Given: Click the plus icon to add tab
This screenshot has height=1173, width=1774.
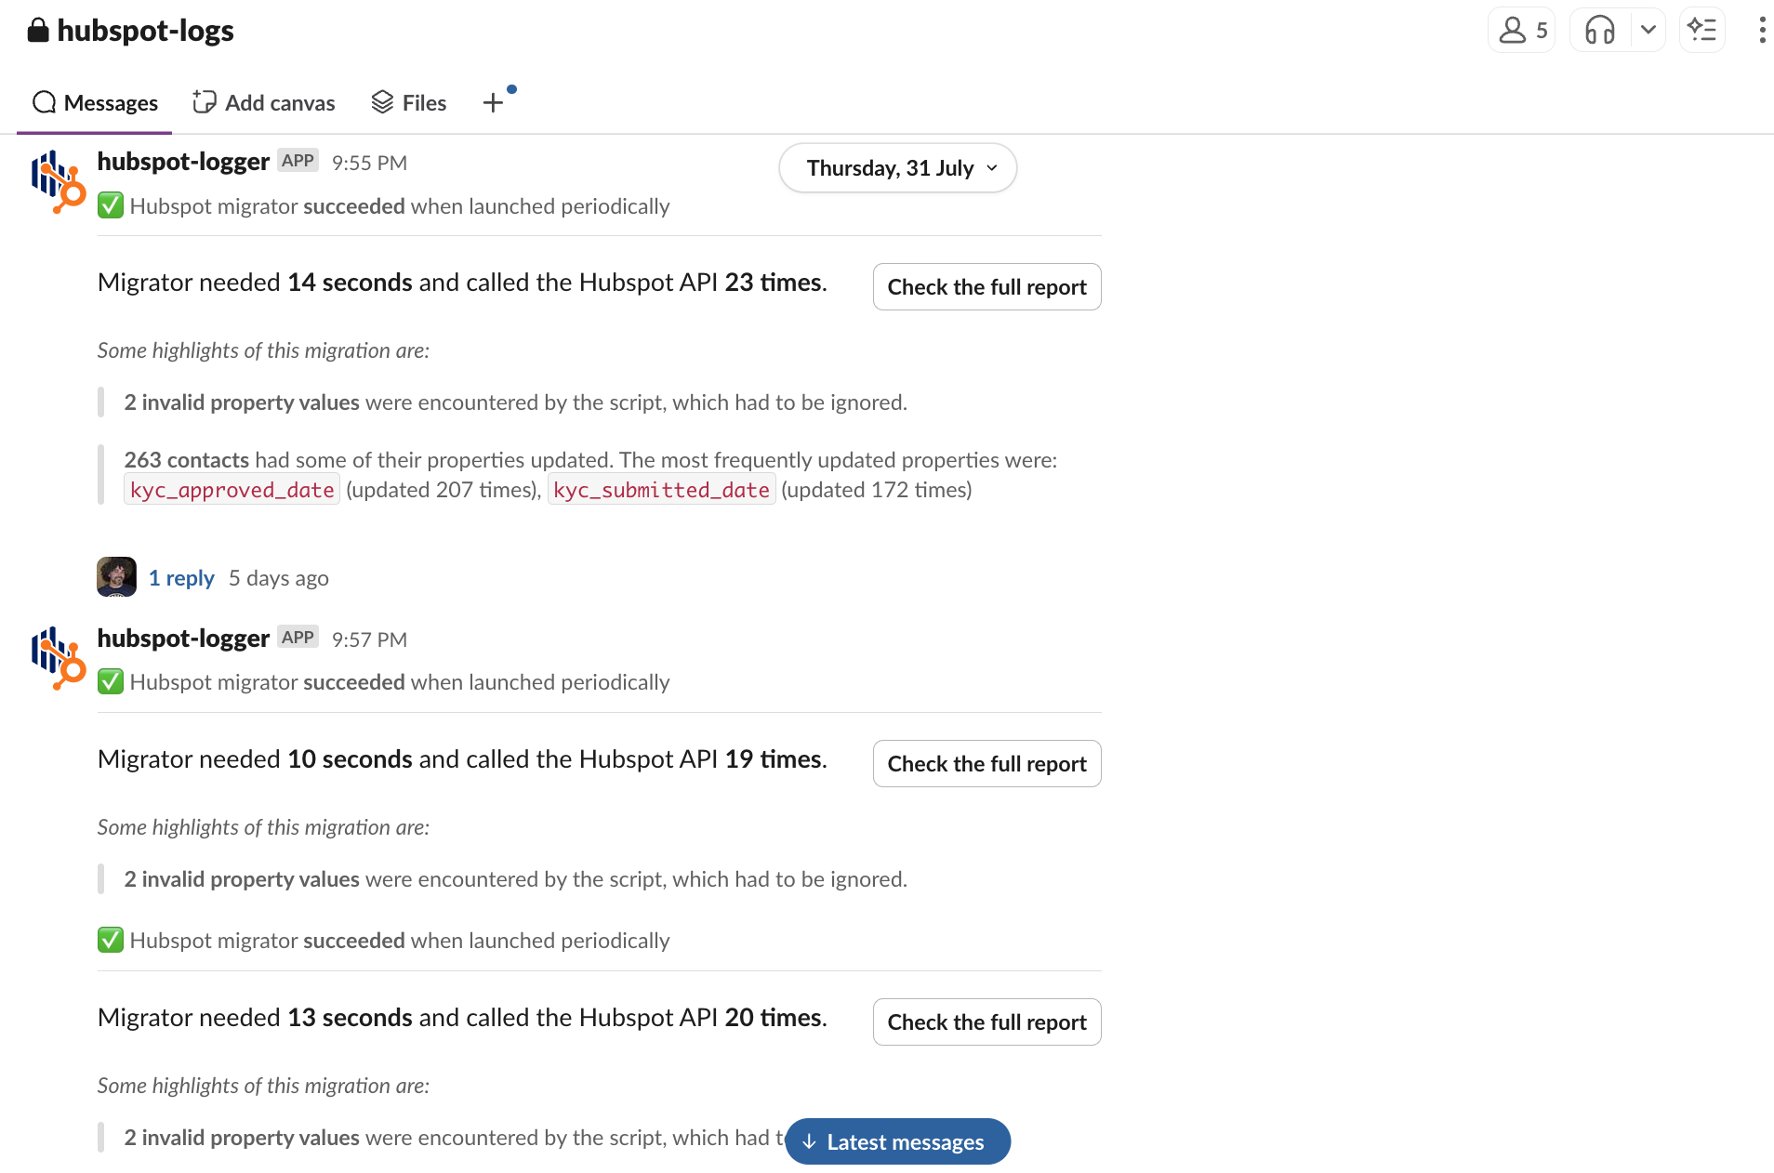Looking at the screenshot, I should coord(493,102).
